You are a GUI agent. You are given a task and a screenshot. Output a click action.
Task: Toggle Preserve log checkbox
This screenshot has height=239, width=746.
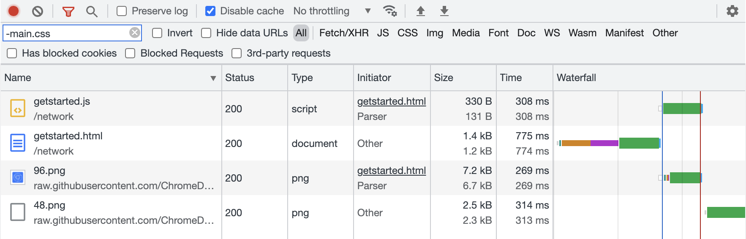(x=122, y=11)
